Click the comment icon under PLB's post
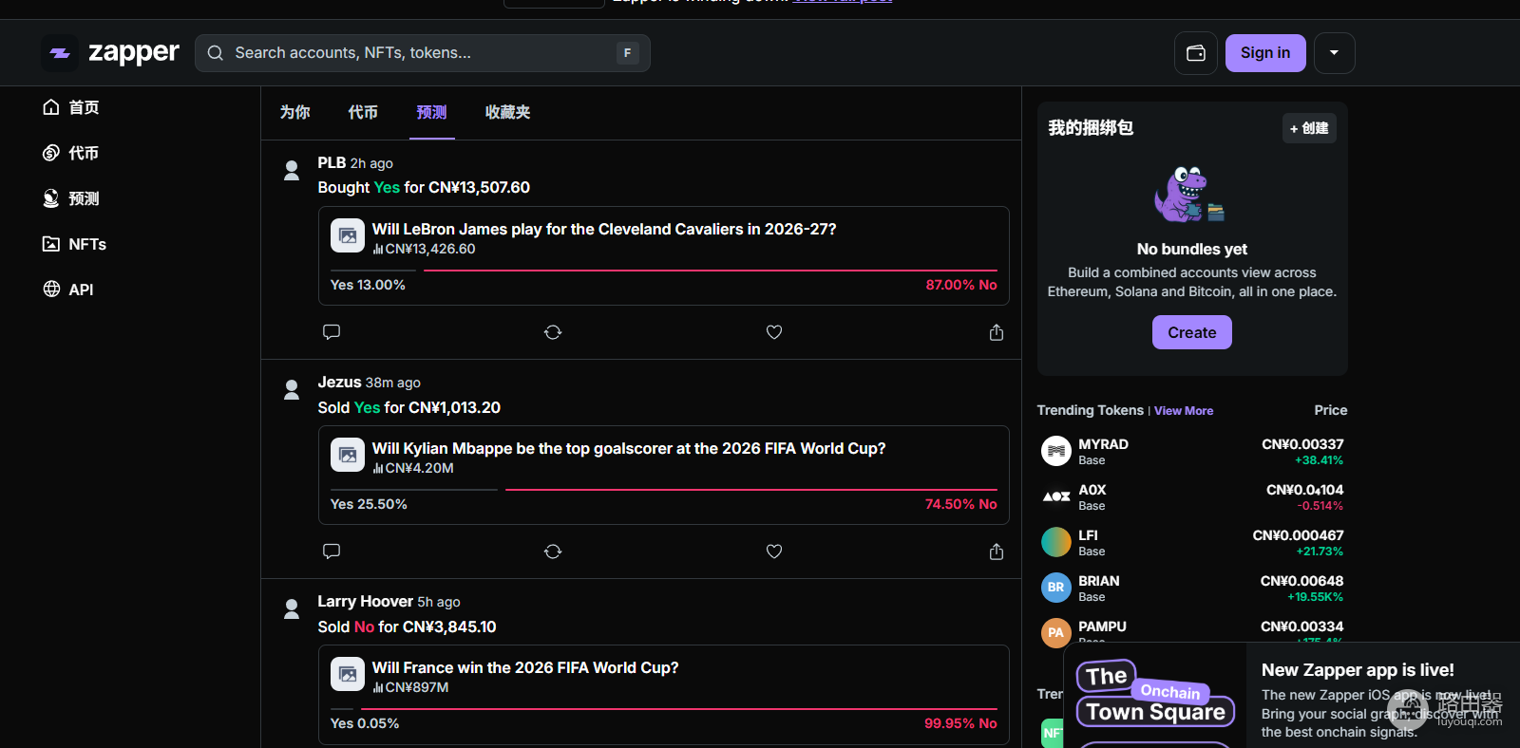This screenshot has height=748, width=1520. pyautogui.click(x=332, y=332)
